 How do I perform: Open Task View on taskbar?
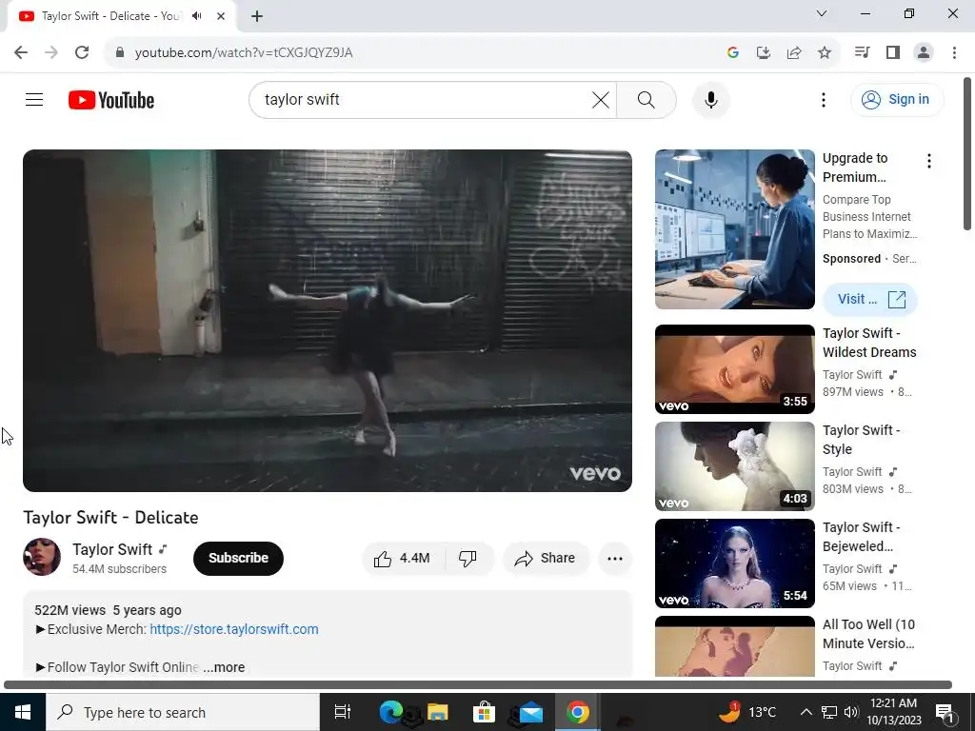(x=342, y=712)
